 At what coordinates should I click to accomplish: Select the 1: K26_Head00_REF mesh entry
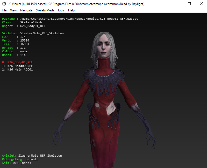[x=17, y=66]
